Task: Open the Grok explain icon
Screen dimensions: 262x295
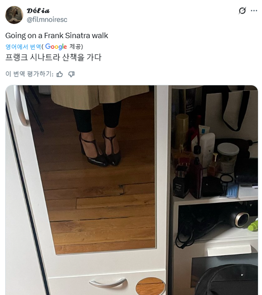Action: 242,11
